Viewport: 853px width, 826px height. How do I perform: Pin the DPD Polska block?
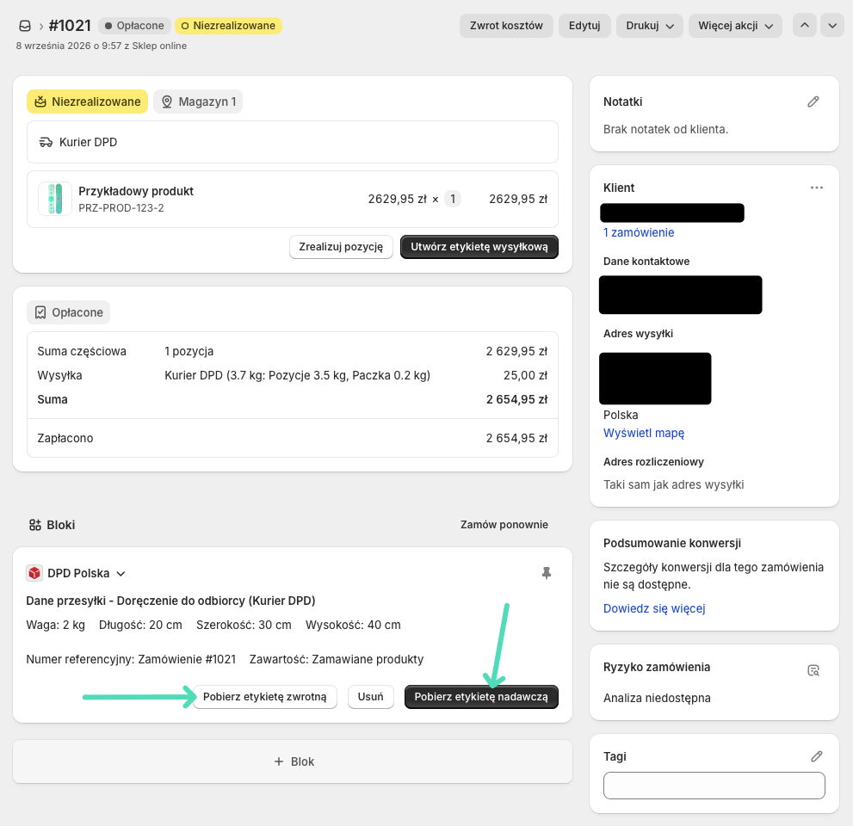(x=547, y=573)
